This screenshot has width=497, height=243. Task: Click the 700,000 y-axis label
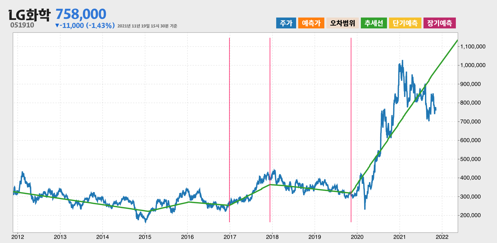tap(471, 122)
